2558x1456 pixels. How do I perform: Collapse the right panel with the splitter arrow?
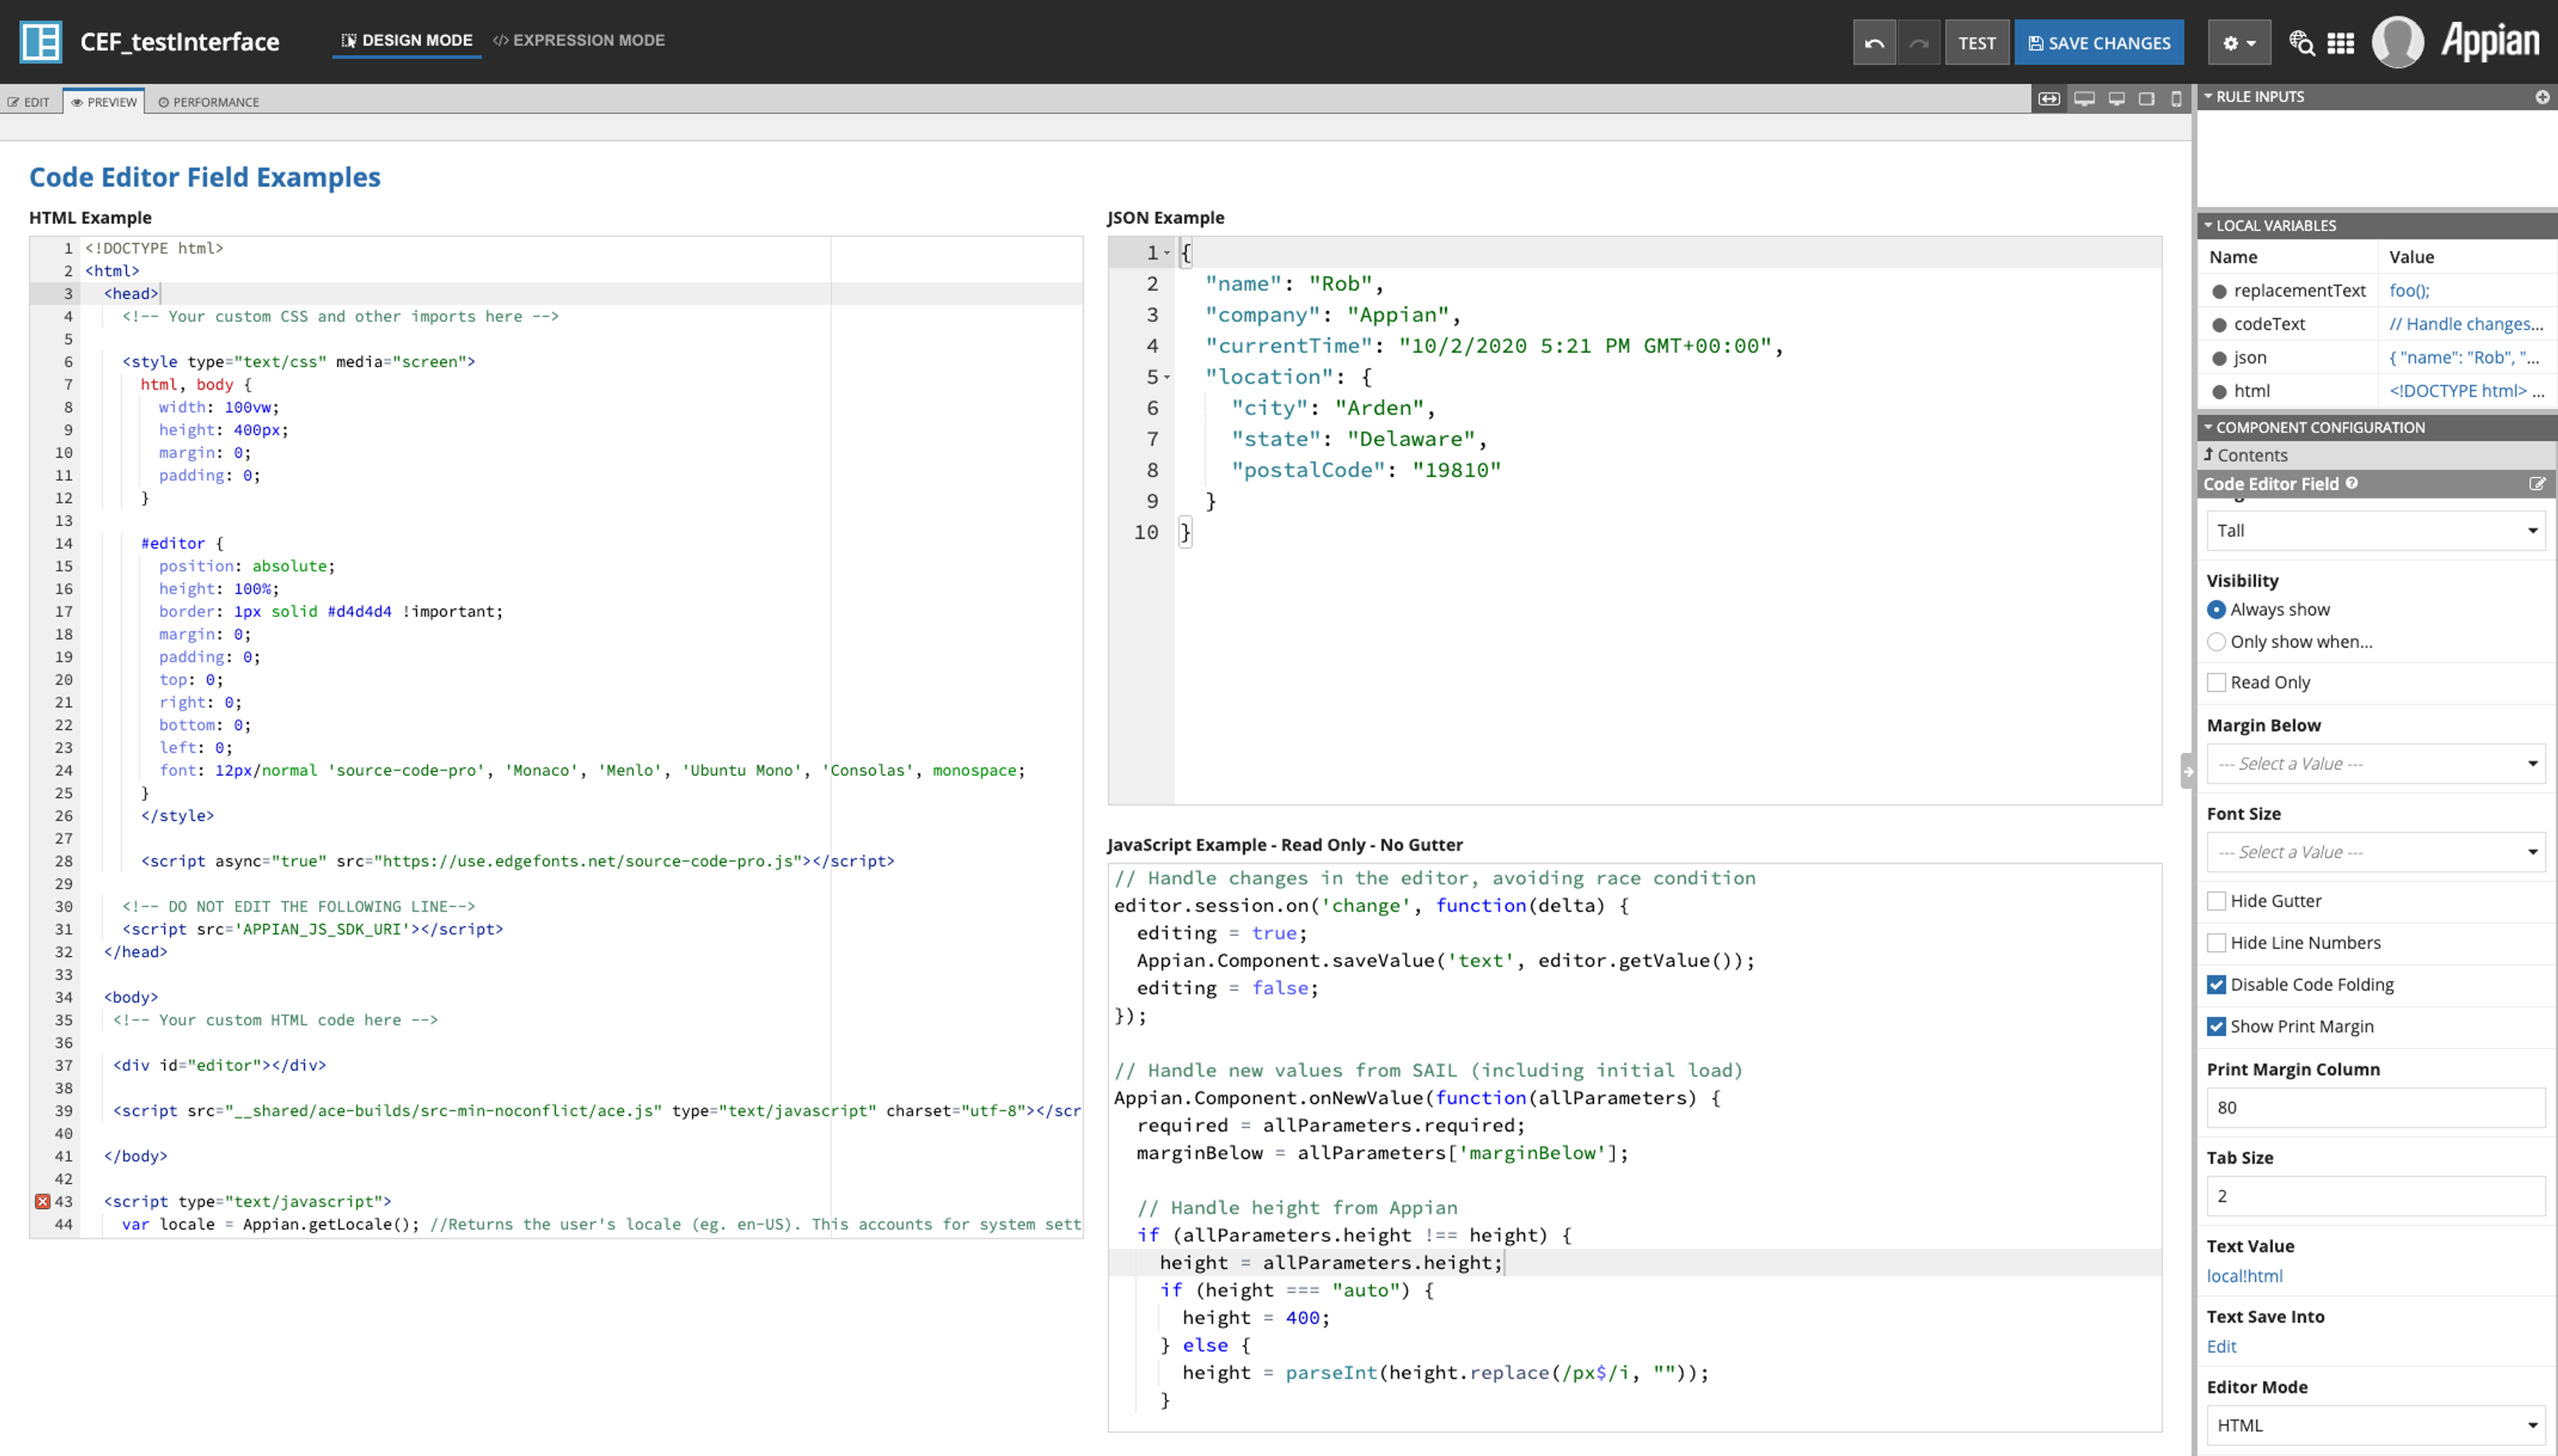point(2187,771)
